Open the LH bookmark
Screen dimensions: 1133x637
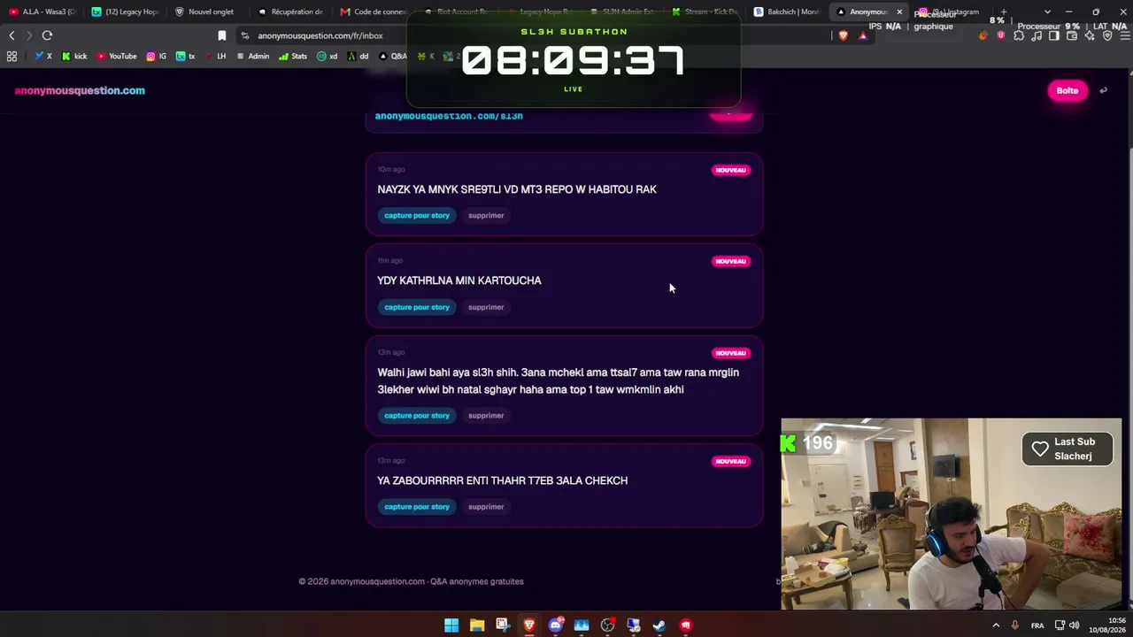coord(216,56)
